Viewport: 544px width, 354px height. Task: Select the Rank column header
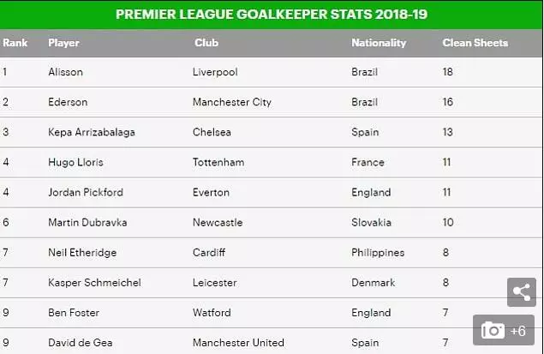pyautogui.click(x=15, y=43)
